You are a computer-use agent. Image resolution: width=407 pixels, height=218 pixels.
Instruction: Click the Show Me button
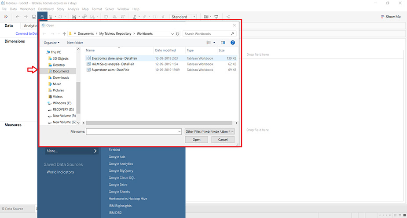tap(391, 17)
